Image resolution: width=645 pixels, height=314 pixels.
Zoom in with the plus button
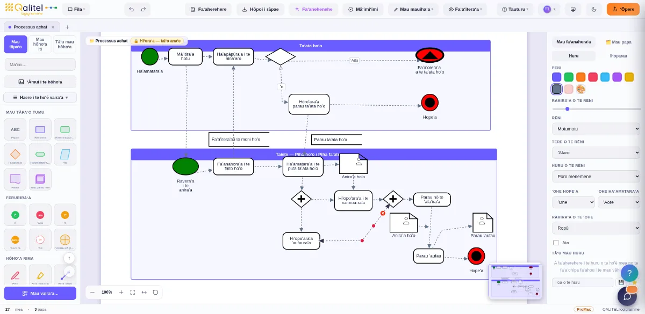pyautogui.click(x=121, y=292)
